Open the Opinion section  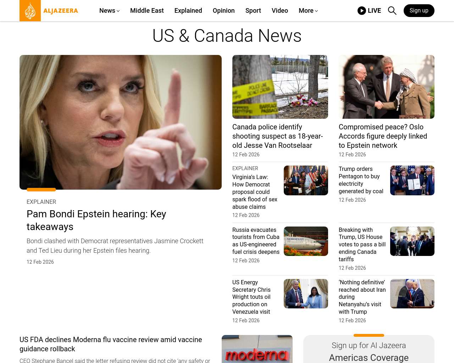click(224, 11)
